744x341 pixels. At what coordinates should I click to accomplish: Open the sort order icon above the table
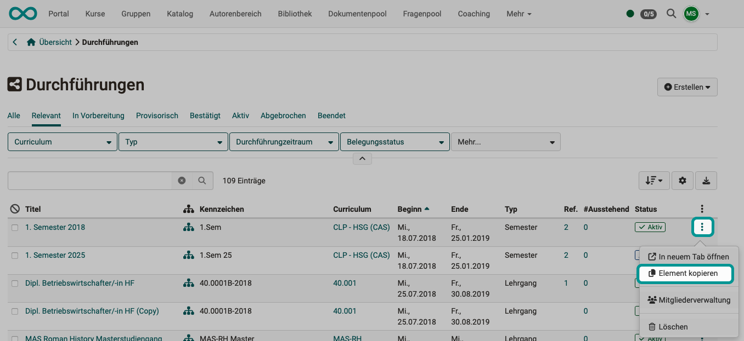click(654, 180)
